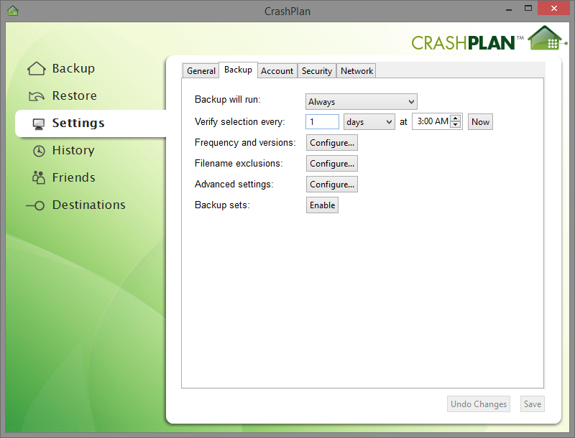Image resolution: width=575 pixels, height=438 pixels.
Task: Click the Save button
Action: (533, 404)
